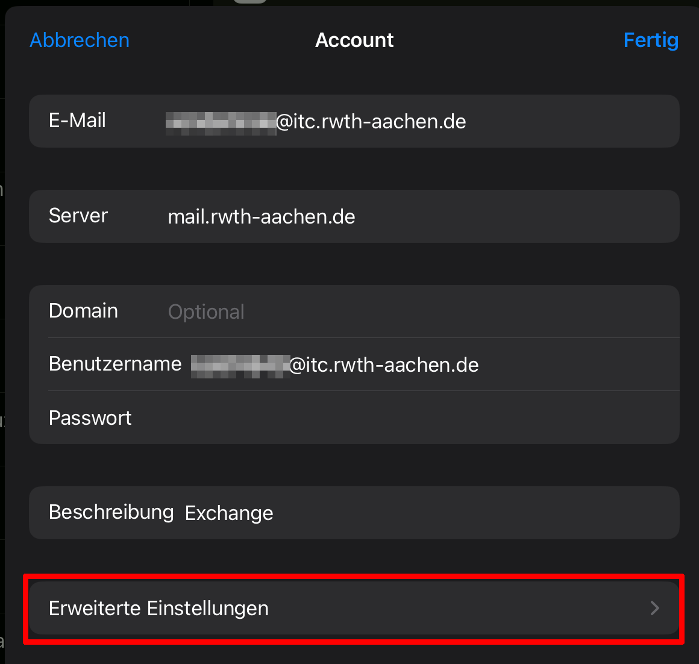Tap Abbrechen to cancel editing
Viewport: 699px width, 664px height.
pyautogui.click(x=79, y=40)
